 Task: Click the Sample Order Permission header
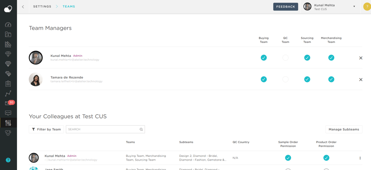click(288, 144)
